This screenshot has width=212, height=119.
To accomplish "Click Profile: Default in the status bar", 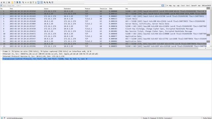I will 207,118.
